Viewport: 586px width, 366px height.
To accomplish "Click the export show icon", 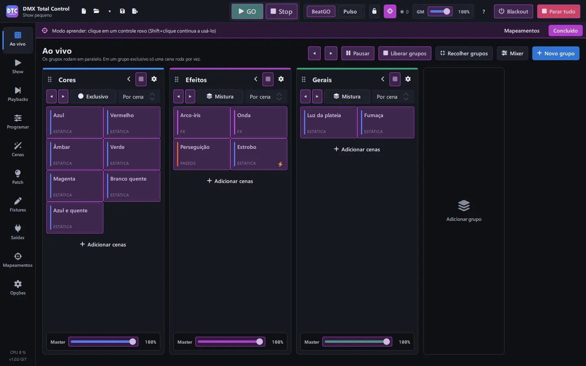I will [x=135, y=11].
